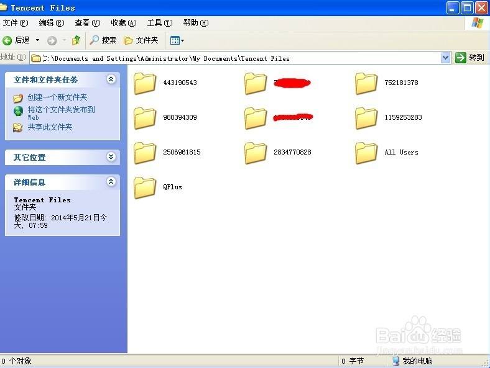The height and width of the screenshot is (368, 490).
Task: Click 创建一个新文件夹 link
Action: 57,97
